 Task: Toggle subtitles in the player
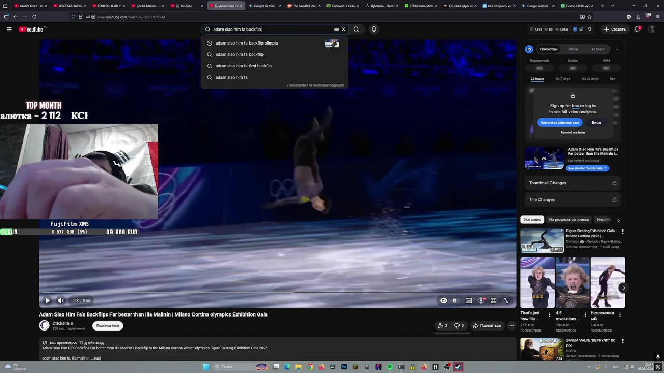[468, 300]
